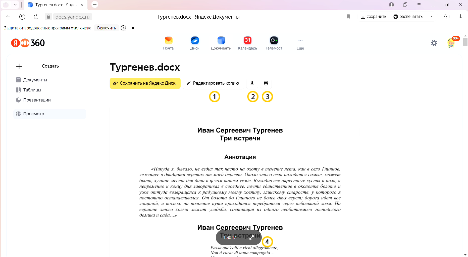The width and height of the screenshot is (468, 257).
Task: Click the user profile avatar
Action: [451, 43]
